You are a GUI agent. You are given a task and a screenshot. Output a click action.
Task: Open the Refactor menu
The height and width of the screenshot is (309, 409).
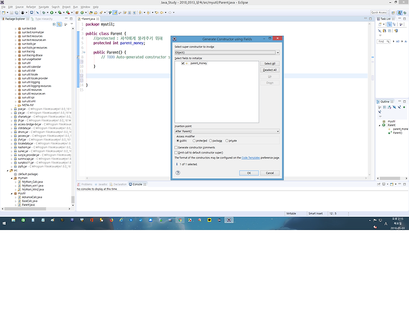point(31,7)
